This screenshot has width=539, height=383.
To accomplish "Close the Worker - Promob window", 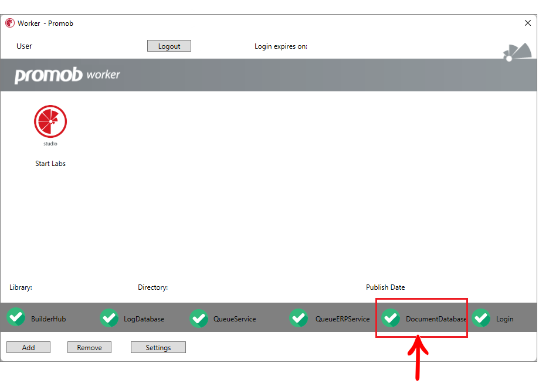I will 528,23.
